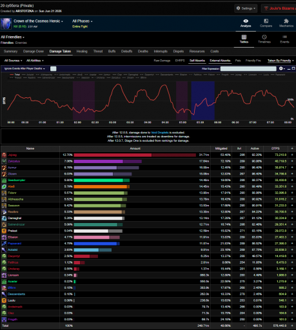Open the All Sources dropdown

13,61
